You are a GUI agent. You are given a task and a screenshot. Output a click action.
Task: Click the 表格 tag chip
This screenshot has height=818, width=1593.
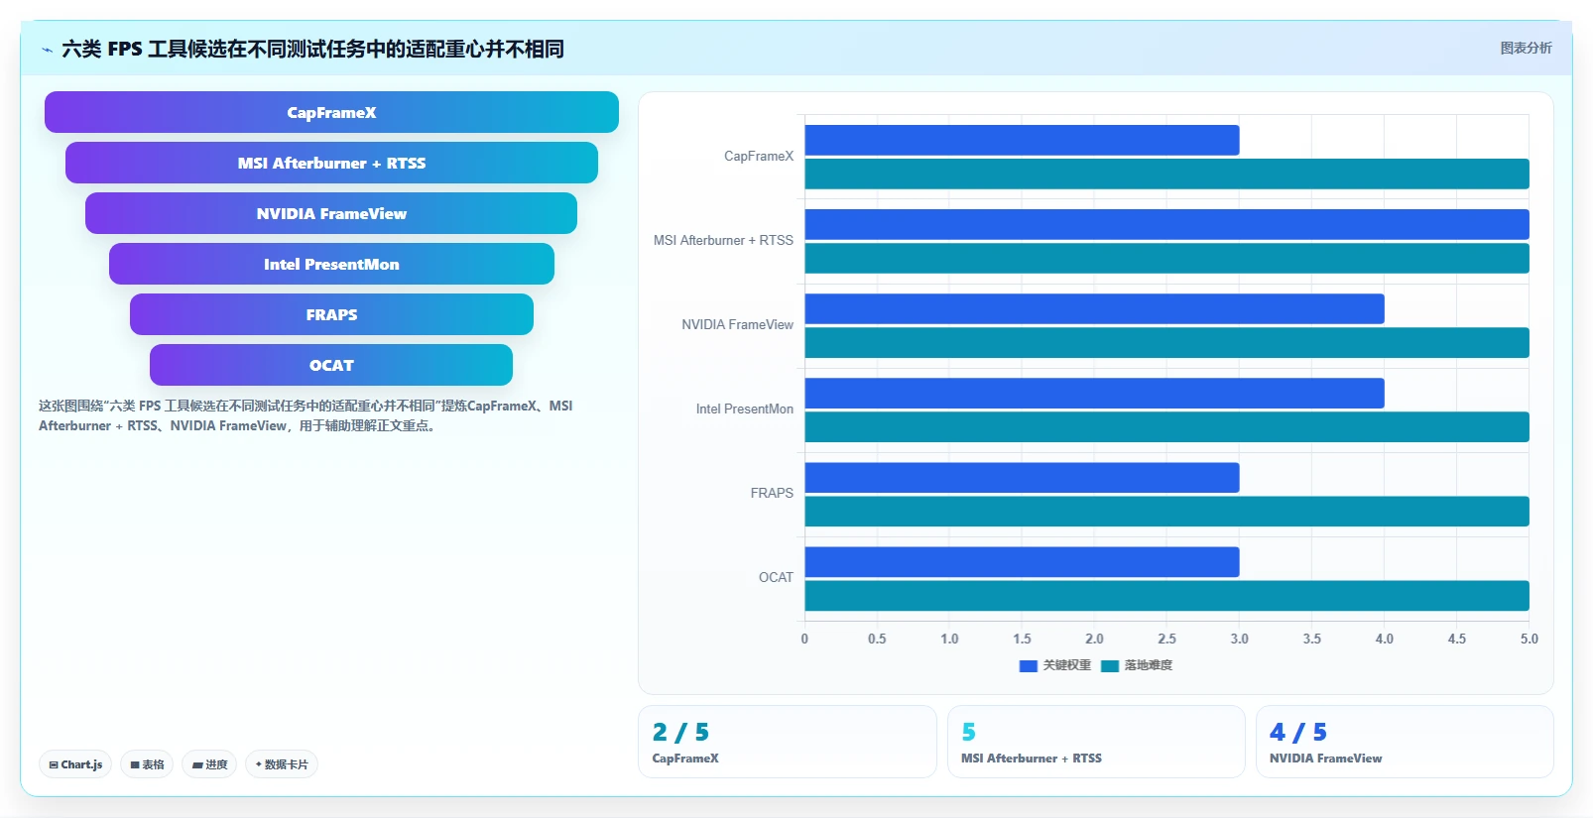pos(147,764)
